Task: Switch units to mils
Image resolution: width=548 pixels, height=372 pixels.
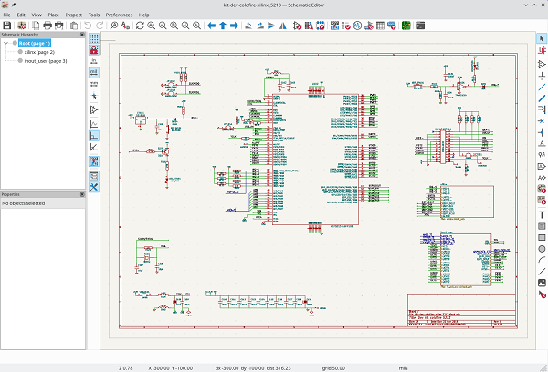Action: [94, 73]
